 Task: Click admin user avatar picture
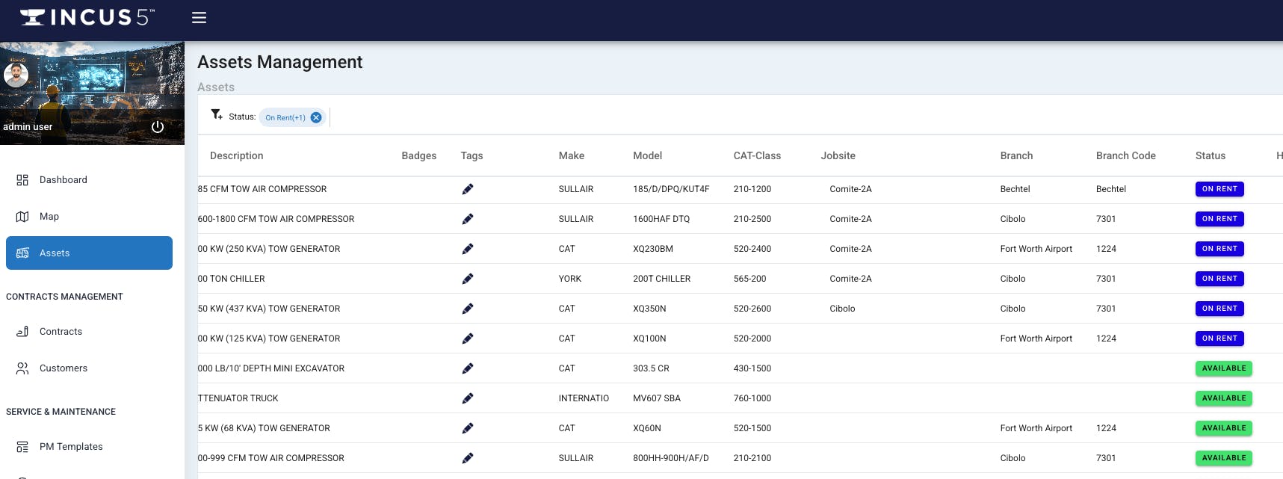[16, 75]
